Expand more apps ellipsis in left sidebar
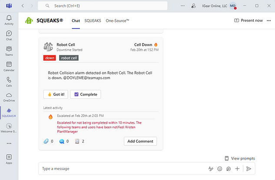 9,143
